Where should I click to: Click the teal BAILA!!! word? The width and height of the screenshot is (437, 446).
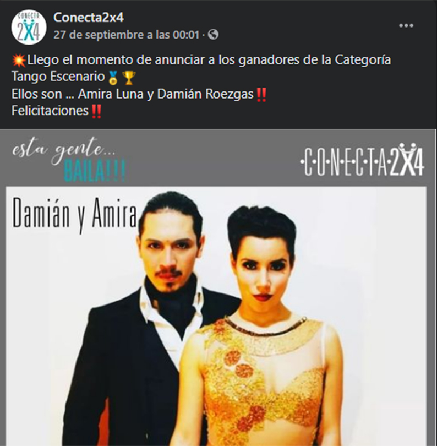coord(95,171)
